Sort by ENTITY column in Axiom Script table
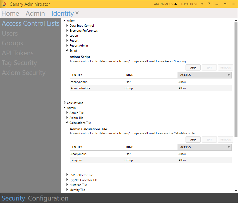 [x=96, y=75]
